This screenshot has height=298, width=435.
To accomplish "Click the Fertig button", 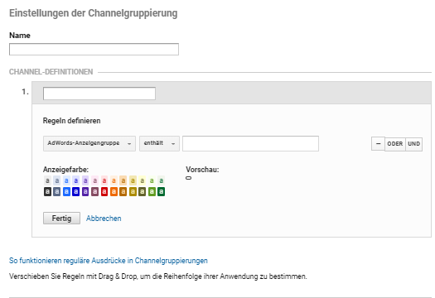I will 61,219.
